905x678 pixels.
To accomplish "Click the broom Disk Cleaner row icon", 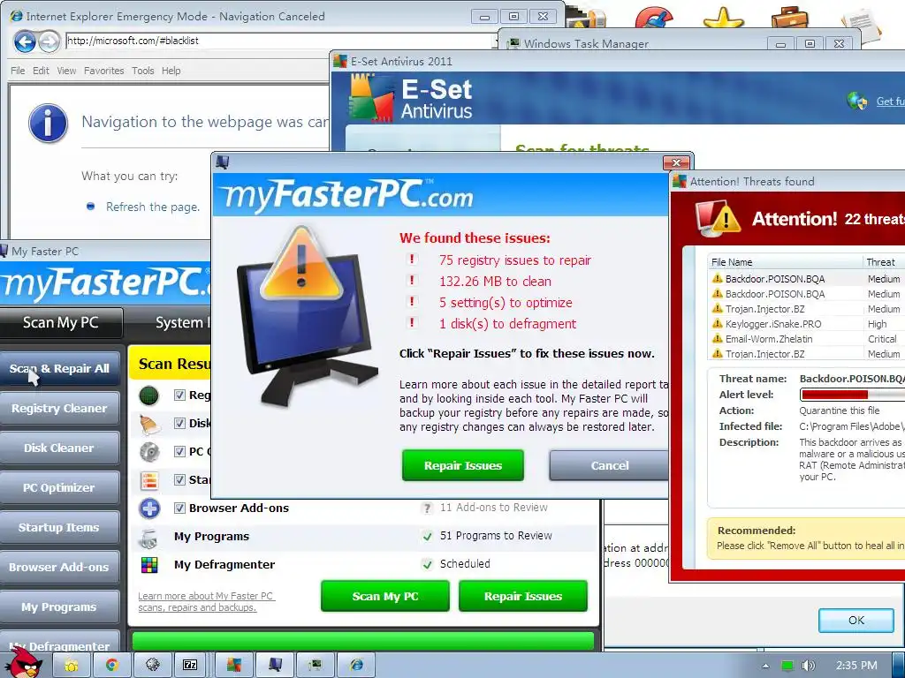I will tap(149, 424).
